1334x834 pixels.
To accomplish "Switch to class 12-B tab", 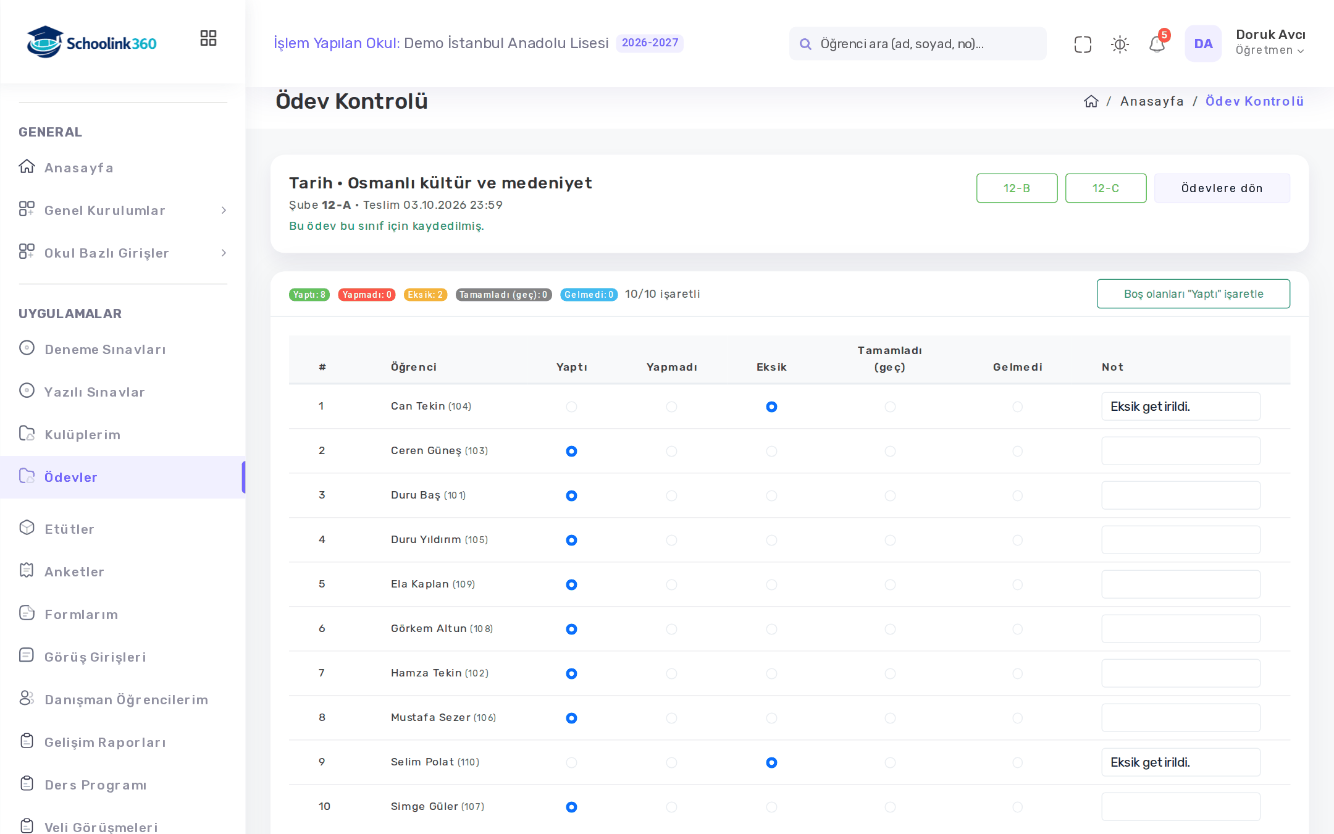I will point(1017,188).
